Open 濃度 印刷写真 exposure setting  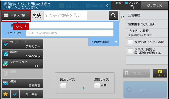[x=22, y=83]
